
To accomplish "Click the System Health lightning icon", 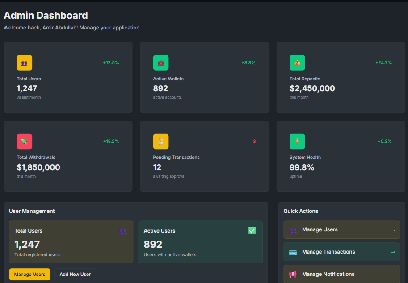I will coord(297,141).
